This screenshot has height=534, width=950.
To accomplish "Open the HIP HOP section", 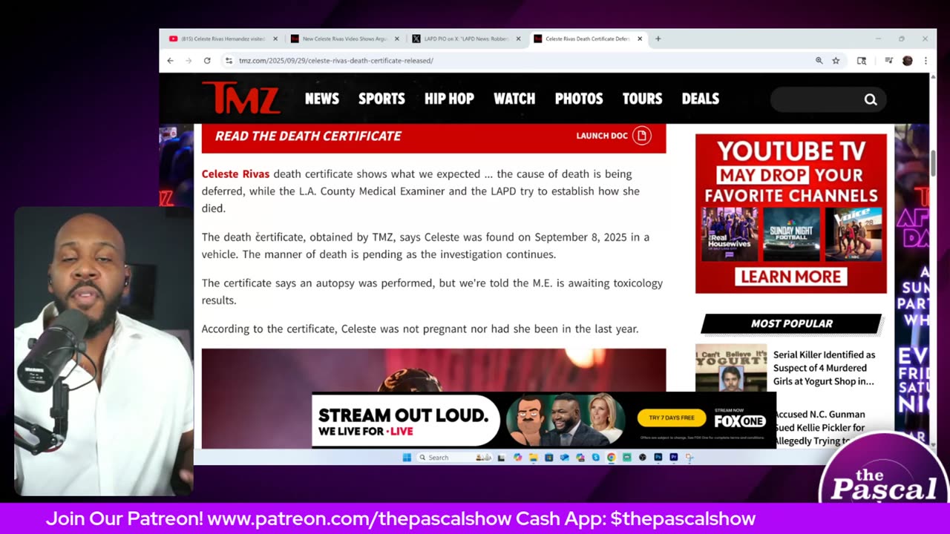I will 449,99.
